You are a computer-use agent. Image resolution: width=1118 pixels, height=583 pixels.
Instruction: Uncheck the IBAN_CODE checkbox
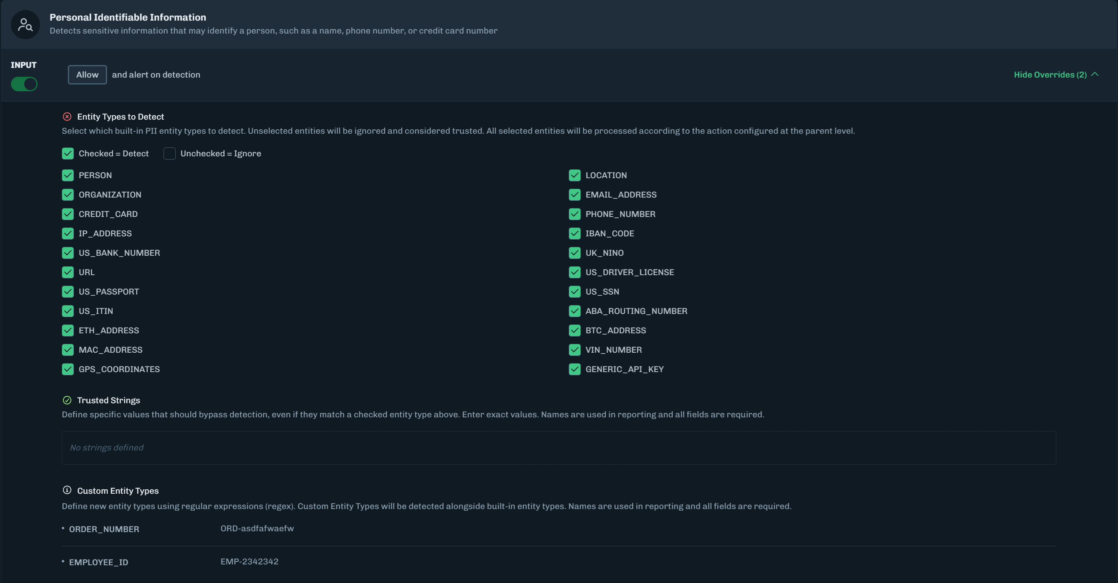575,234
